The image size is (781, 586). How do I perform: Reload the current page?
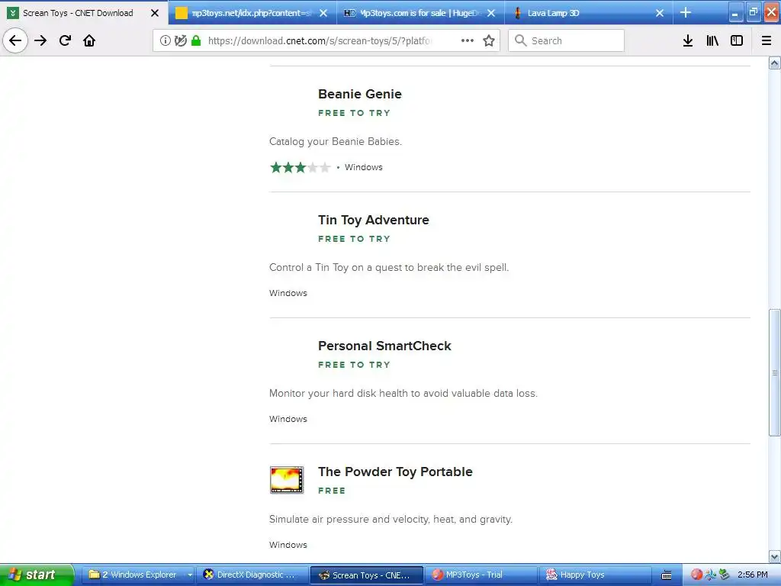point(65,40)
